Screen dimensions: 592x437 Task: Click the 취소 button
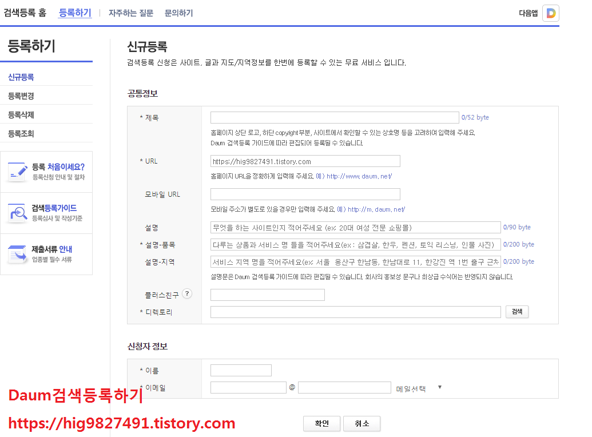pos(361,423)
